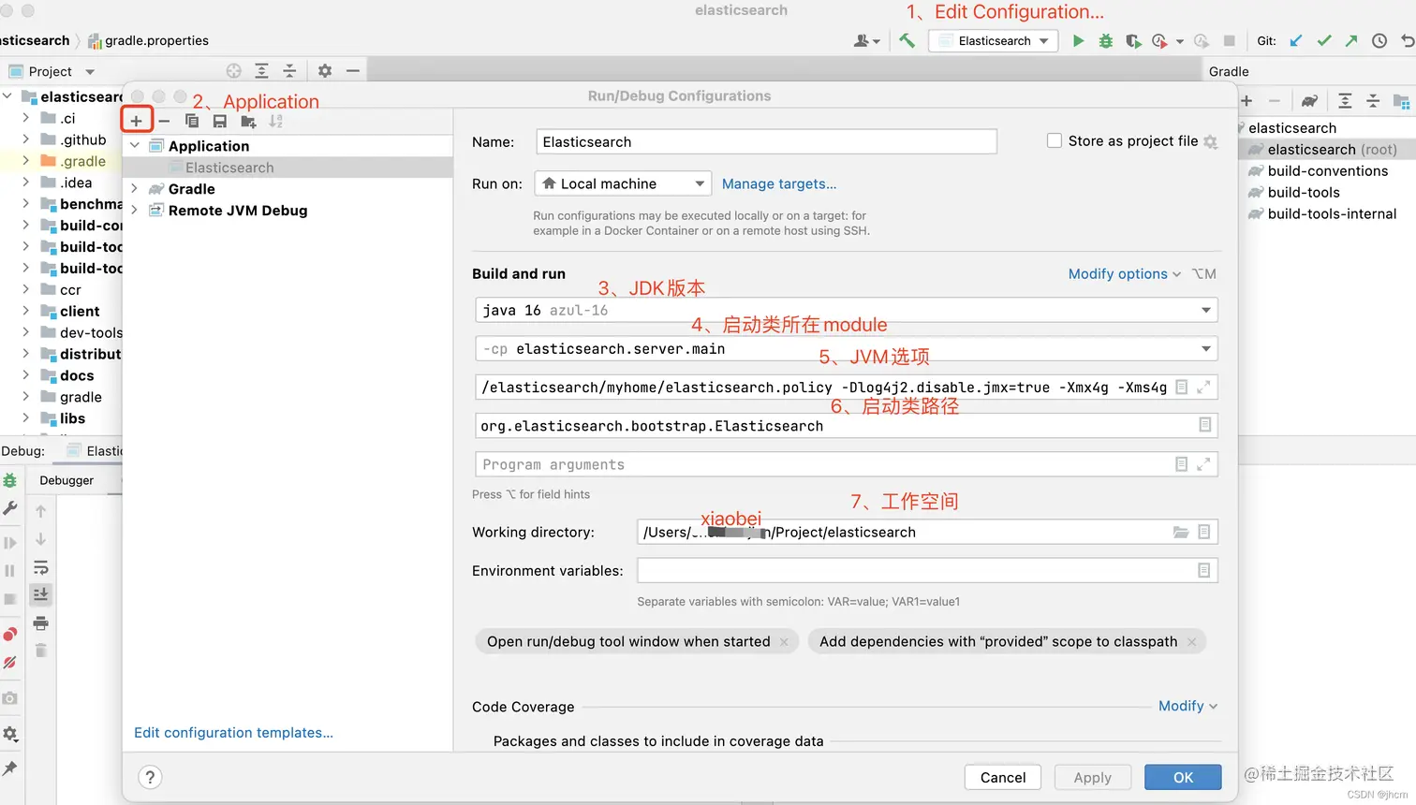Expand all in the Gradle panel

click(x=1345, y=100)
